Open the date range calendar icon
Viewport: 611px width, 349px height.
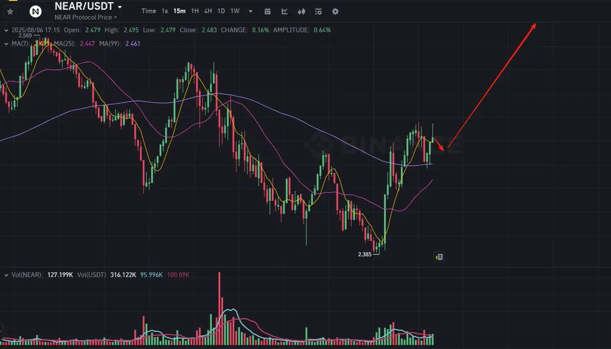point(268,11)
